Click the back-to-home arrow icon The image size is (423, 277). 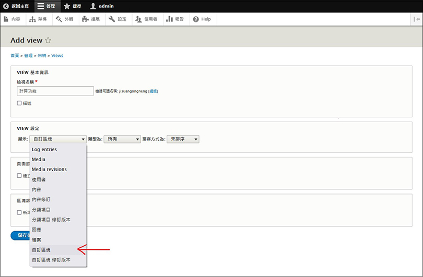click(x=6, y=6)
